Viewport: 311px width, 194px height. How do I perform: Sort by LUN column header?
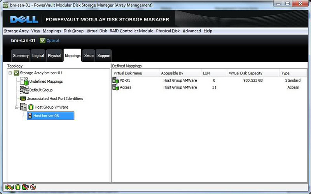pyautogui.click(x=214, y=73)
